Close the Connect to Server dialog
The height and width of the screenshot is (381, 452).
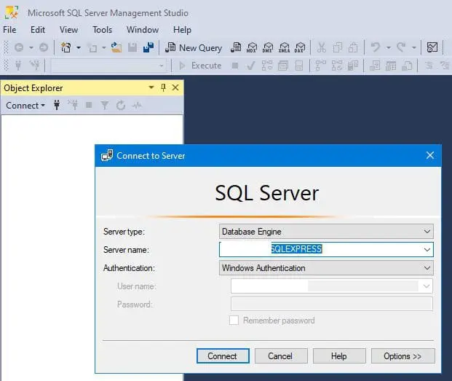(430, 155)
